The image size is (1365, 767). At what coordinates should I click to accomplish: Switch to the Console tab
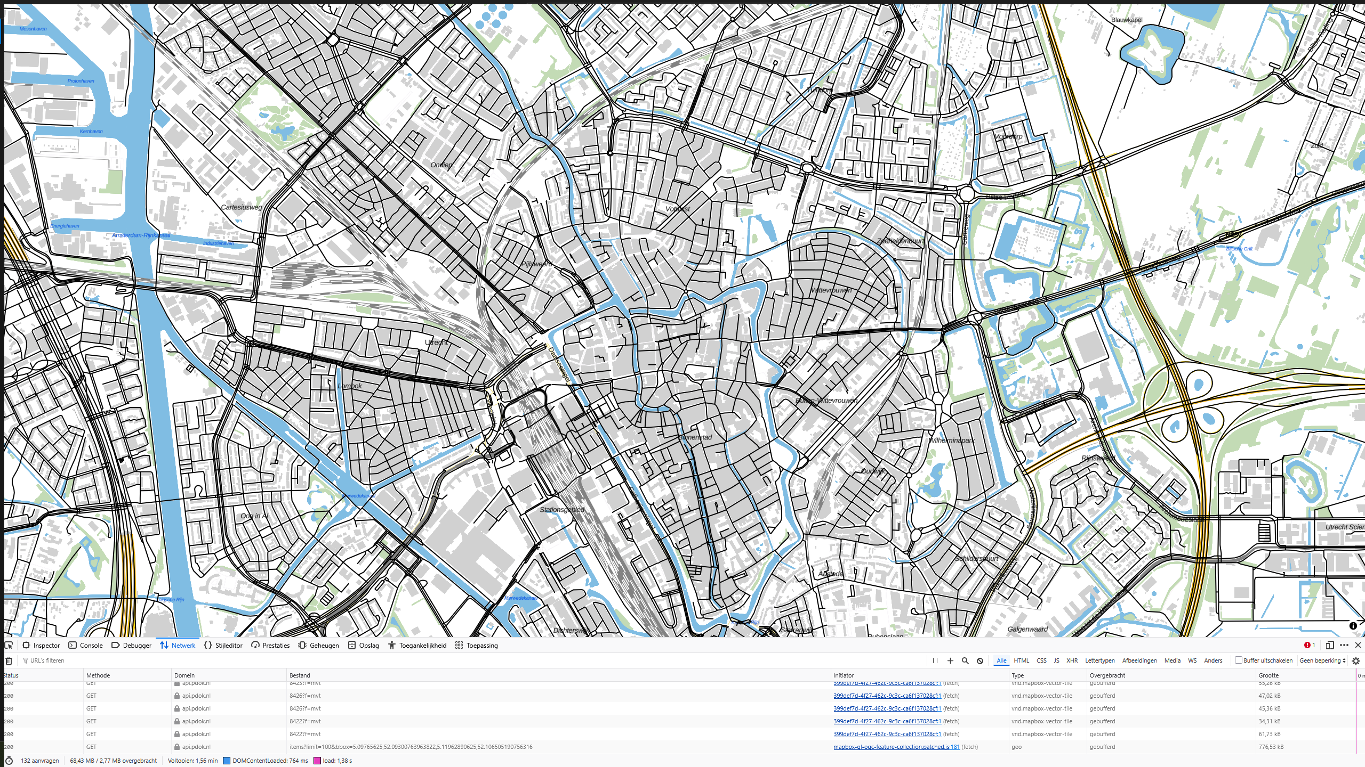[91, 645]
